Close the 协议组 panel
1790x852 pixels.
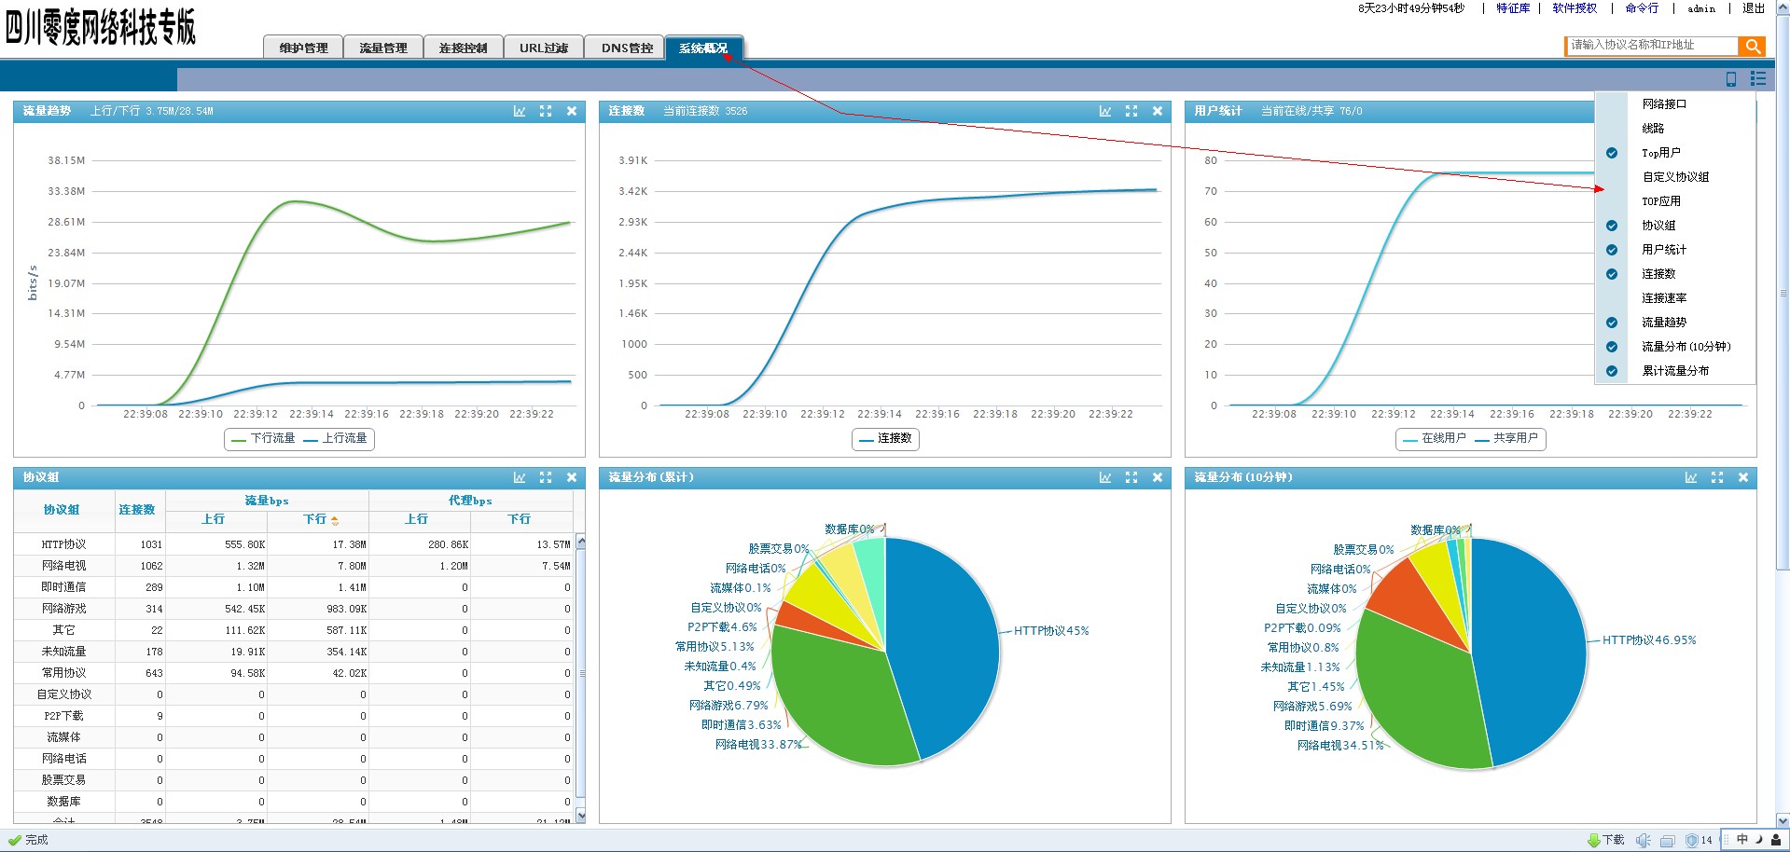pyautogui.click(x=572, y=477)
